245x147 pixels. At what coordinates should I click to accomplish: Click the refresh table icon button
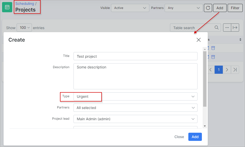click(208, 8)
